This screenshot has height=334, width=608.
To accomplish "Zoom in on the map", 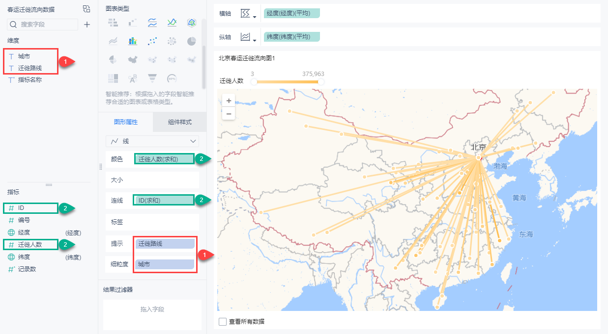I will coord(229,101).
